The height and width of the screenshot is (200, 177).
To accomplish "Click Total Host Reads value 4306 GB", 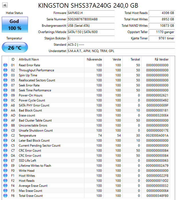I will [162, 13].
